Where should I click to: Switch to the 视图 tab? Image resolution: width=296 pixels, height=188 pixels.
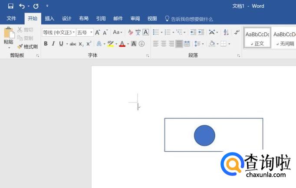[152, 19]
